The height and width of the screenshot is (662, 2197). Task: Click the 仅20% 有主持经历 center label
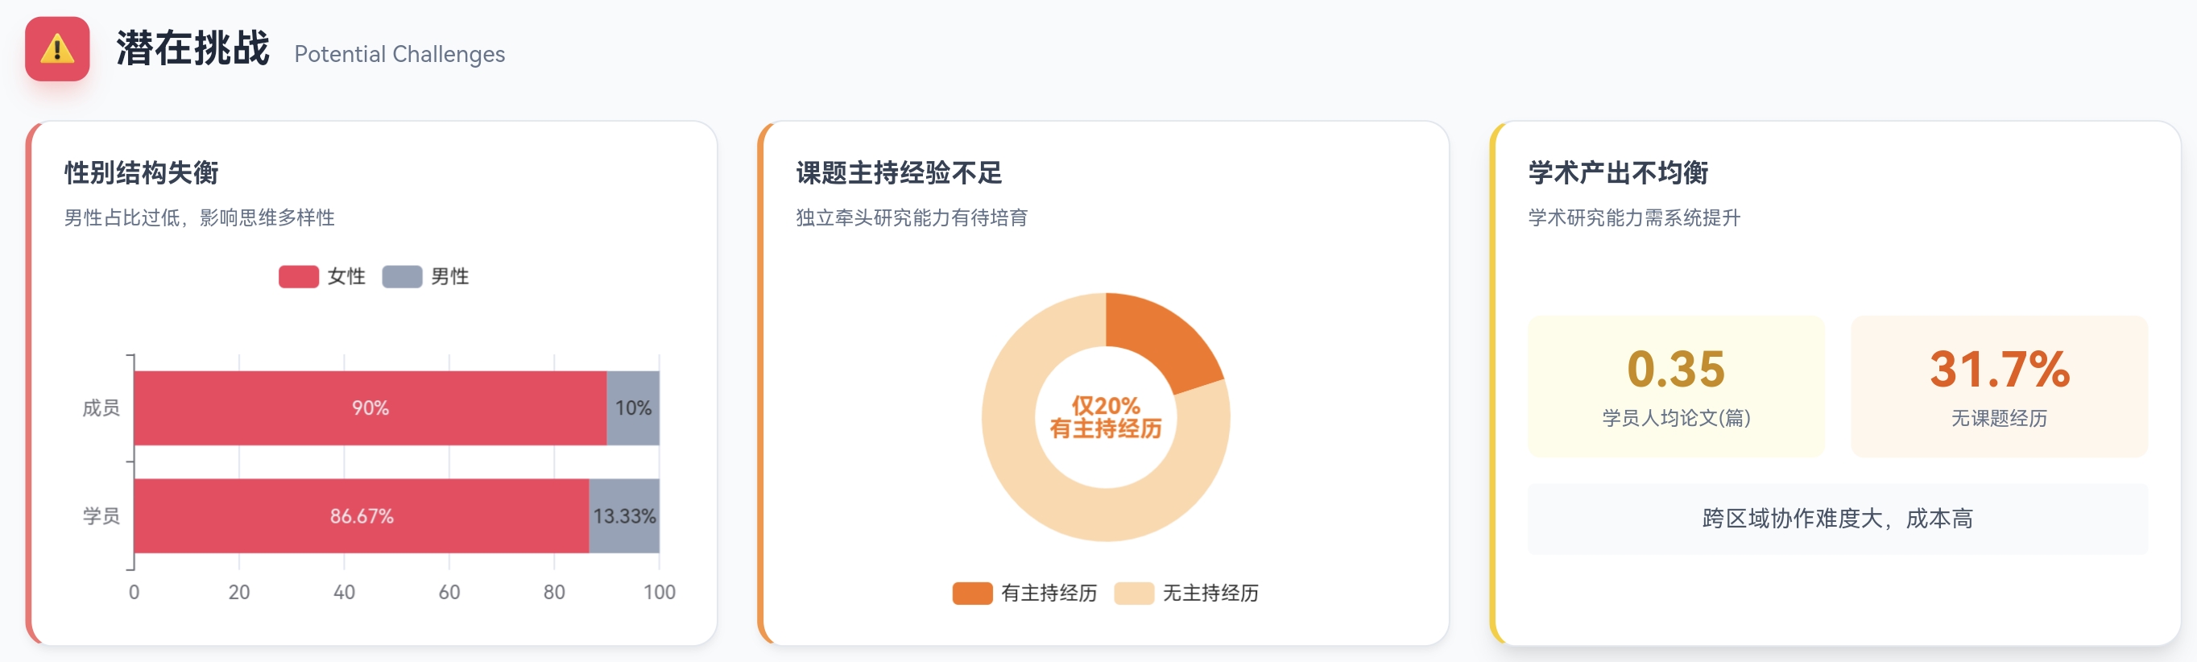pos(1105,417)
